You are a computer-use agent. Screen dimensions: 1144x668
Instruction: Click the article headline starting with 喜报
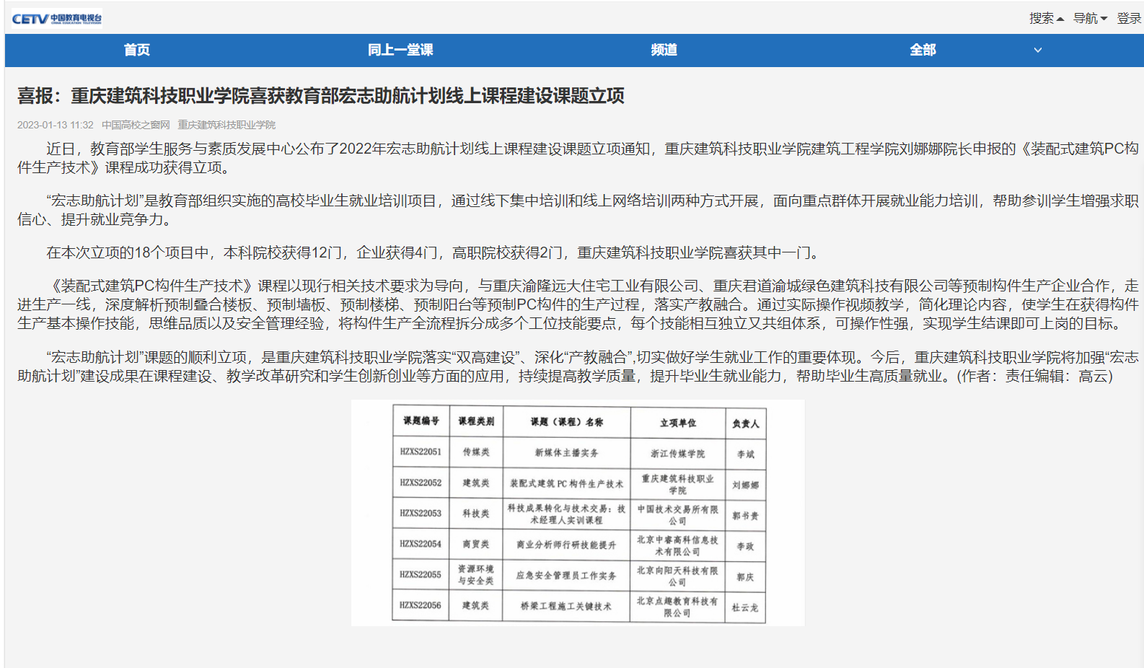pyautogui.click(x=321, y=96)
